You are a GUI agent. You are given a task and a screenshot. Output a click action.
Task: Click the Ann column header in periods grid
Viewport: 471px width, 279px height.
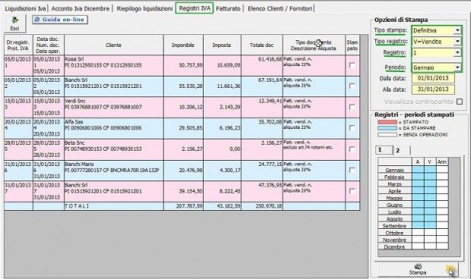[x=442, y=161]
